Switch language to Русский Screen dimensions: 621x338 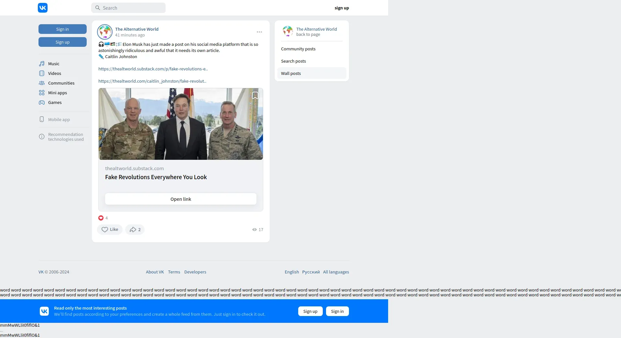pos(311,272)
